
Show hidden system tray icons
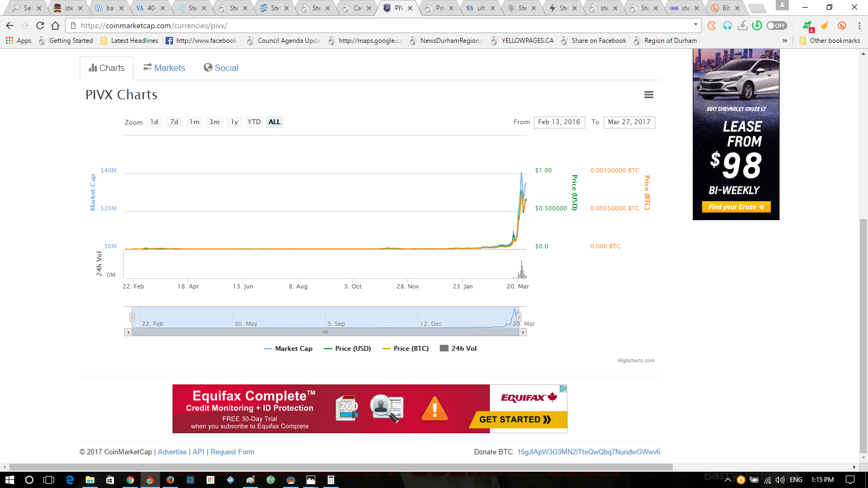pyautogui.click(x=728, y=480)
